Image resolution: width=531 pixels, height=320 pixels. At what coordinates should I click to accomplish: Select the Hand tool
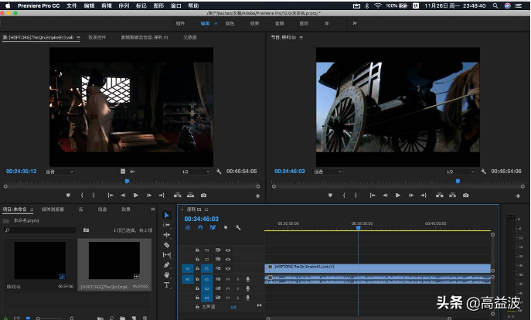pos(167,274)
